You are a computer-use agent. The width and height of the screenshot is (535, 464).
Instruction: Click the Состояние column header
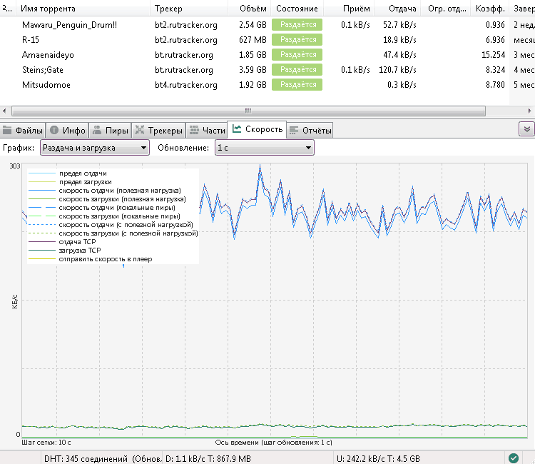click(x=297, y=9)
